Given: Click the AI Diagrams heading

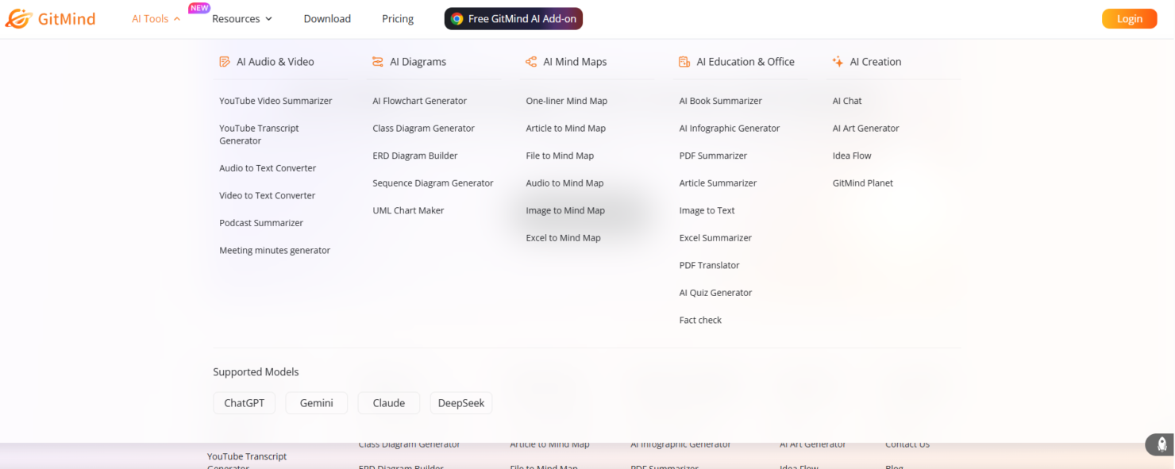Looking at the screenshot, I should pyautogui.click(x=418, y=62).
